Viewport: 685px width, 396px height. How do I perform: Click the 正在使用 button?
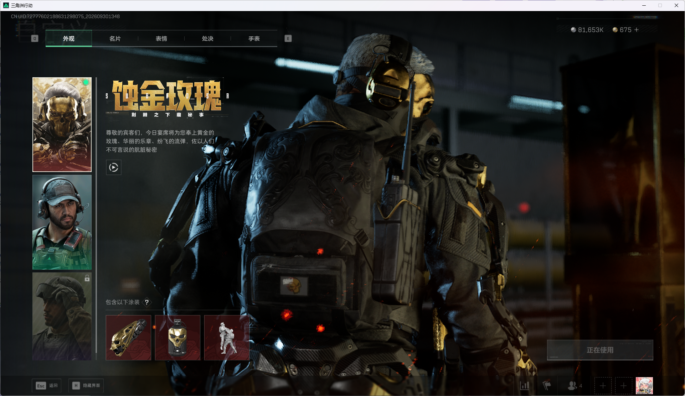coord(600,350)
